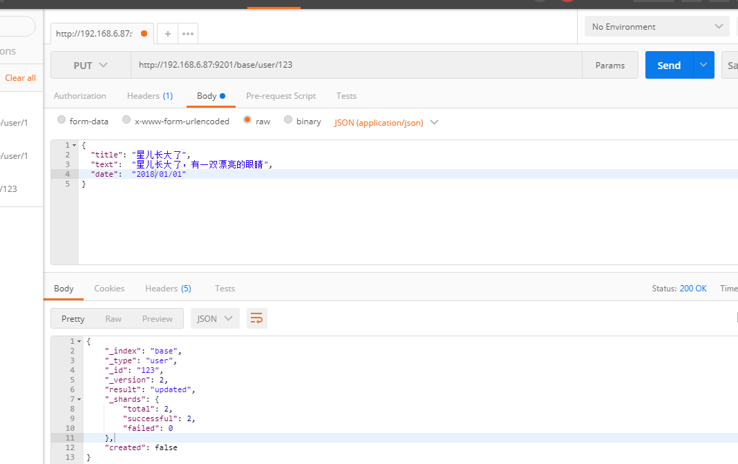Viewport: 738px width, 464px height.
Task: Open the PUT method dropdown
Action: (x=91, y=66)
